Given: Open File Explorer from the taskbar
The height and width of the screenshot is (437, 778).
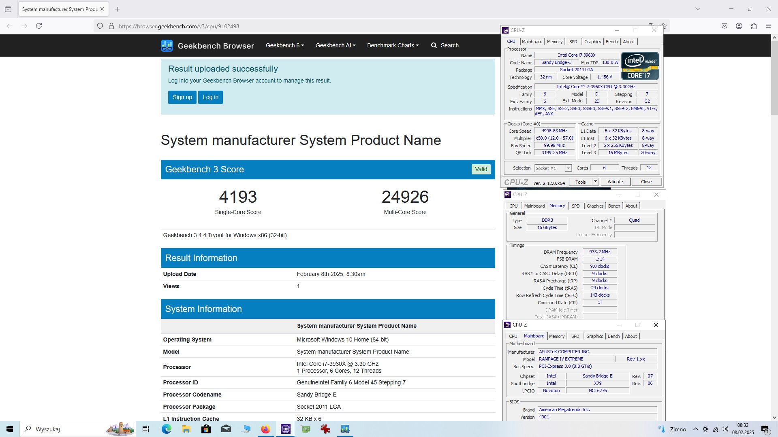Looking at the screenshot, I should (x=186, y=429).
